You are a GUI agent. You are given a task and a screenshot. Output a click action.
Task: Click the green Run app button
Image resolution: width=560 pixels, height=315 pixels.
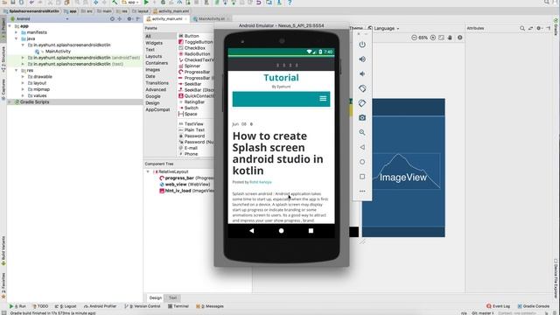click(x=146, y=3)
